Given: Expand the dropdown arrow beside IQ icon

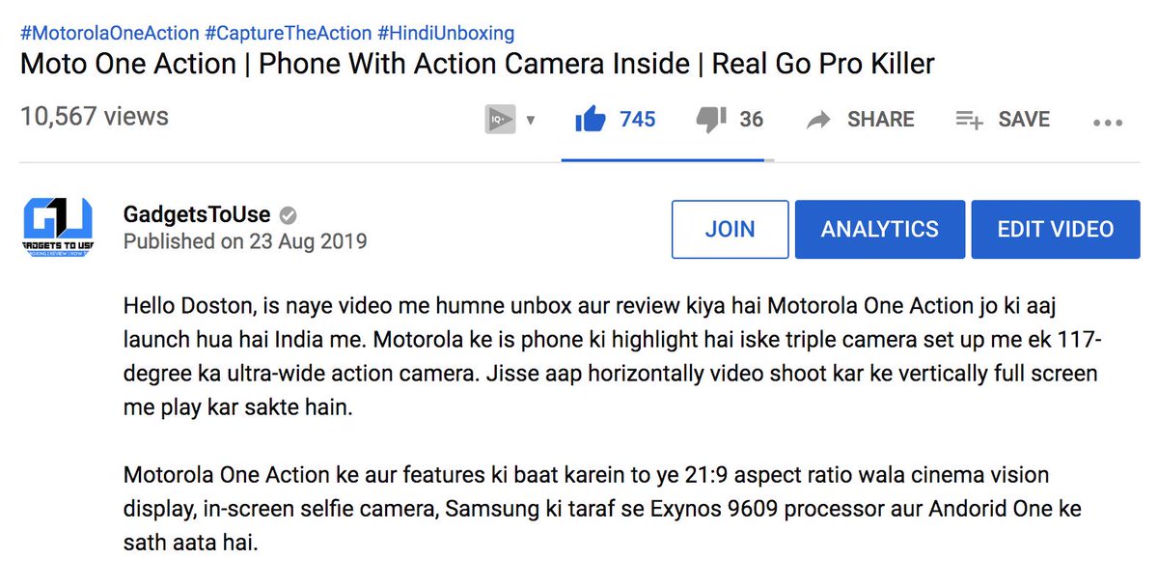Looking at the screenshot, I should (x=530, y=121).
